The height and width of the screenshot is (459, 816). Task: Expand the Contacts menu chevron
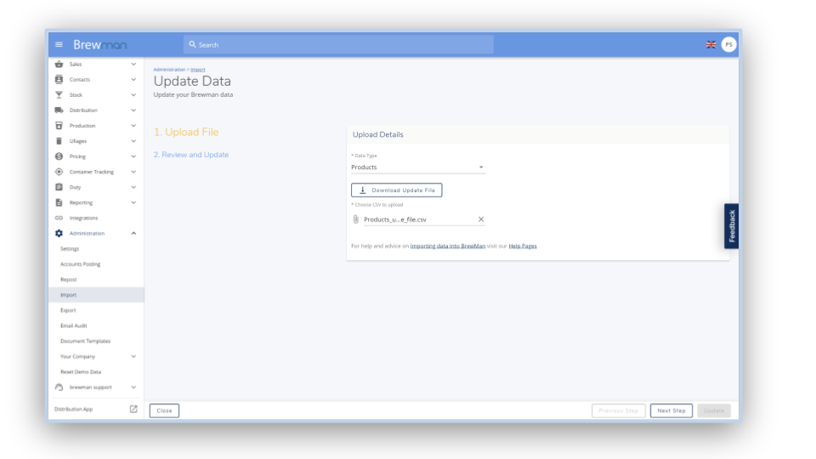(133, 80)
